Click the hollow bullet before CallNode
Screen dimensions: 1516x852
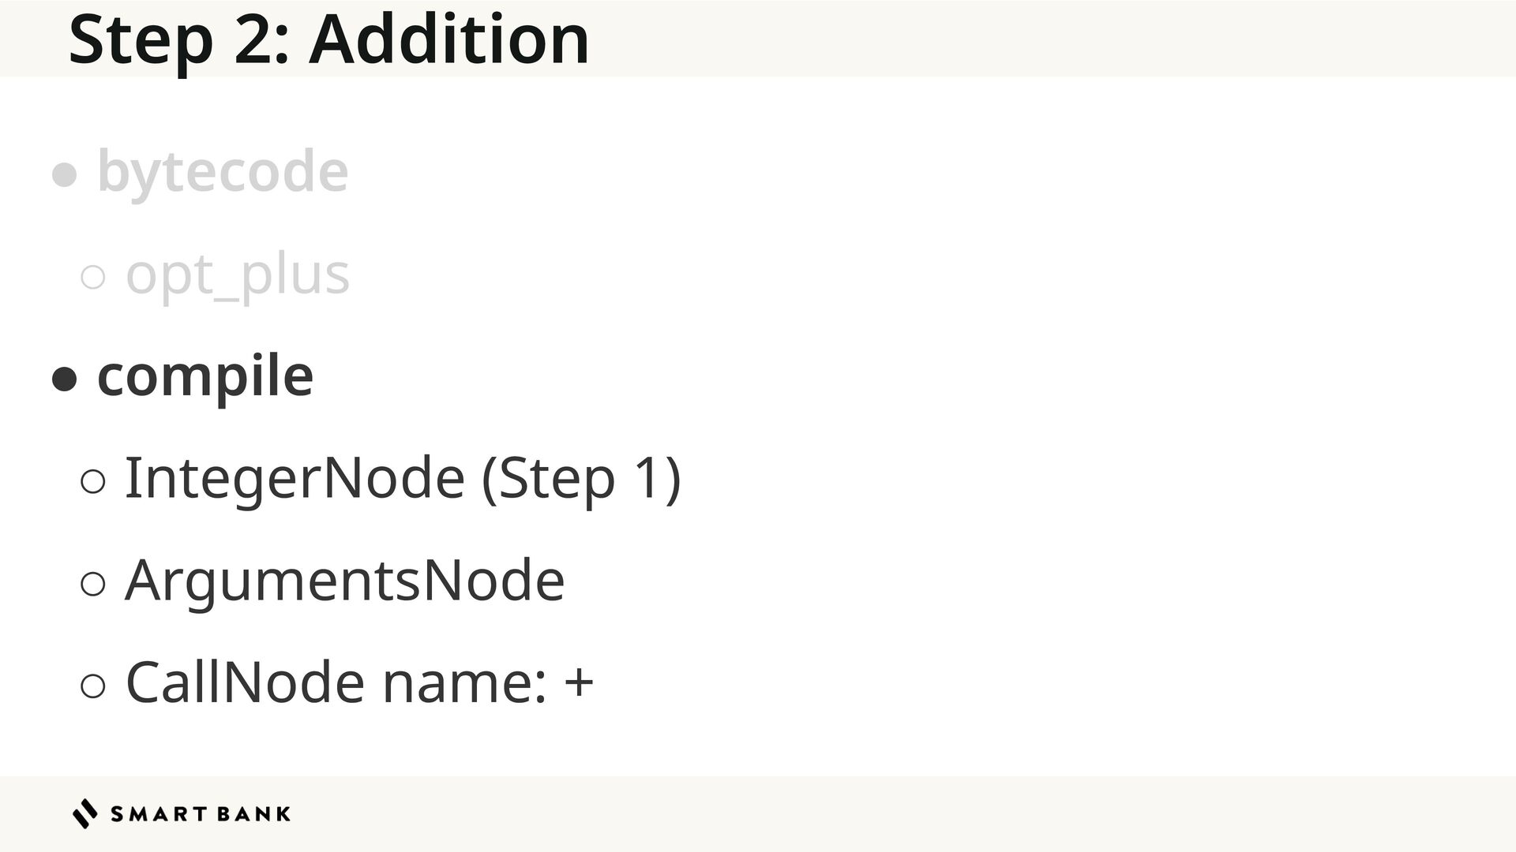93,686
